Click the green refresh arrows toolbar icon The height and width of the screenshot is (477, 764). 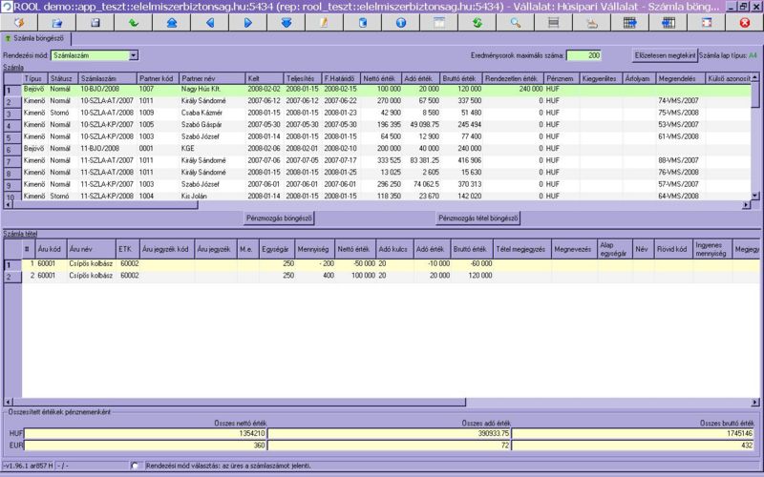click(x=476, y=22)
